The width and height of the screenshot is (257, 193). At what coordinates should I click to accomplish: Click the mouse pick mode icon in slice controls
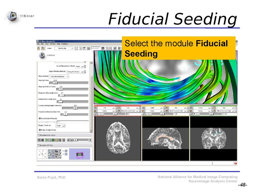pos(95,113)
